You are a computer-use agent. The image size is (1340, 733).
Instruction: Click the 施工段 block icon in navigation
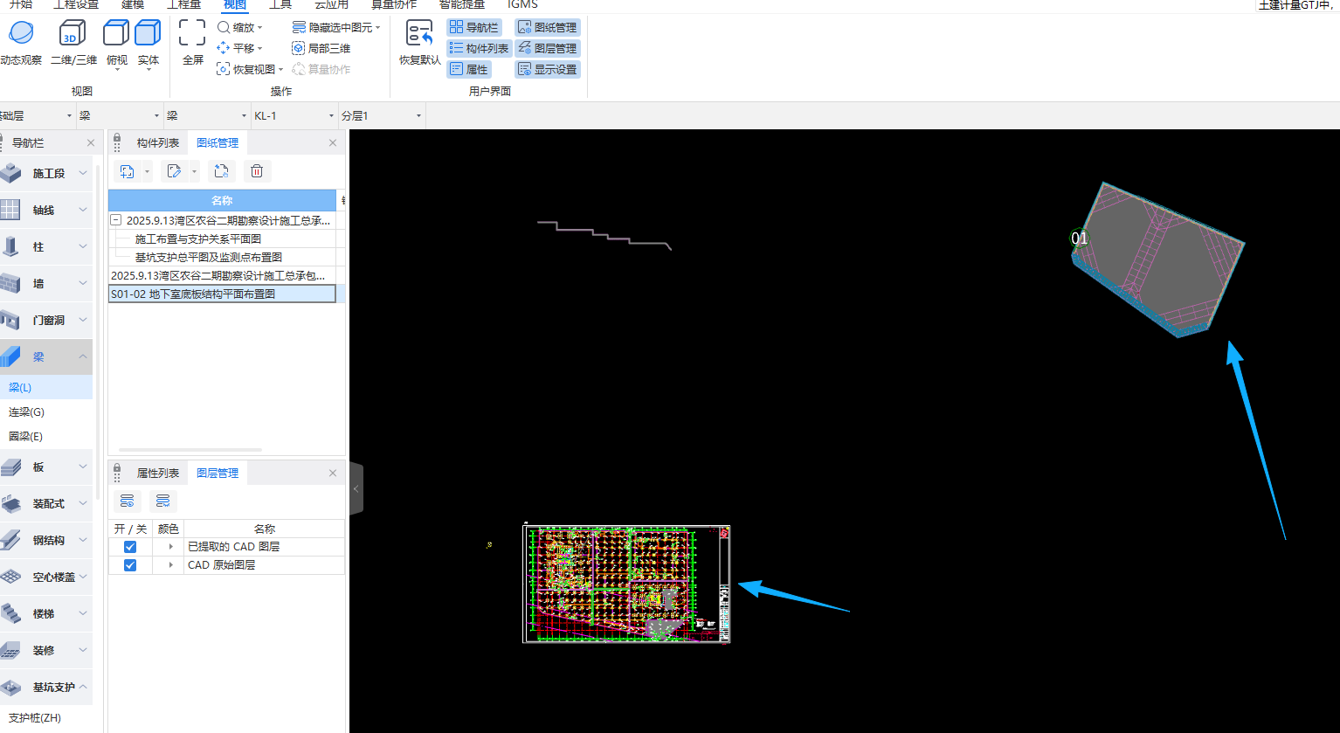coord(10,173)
